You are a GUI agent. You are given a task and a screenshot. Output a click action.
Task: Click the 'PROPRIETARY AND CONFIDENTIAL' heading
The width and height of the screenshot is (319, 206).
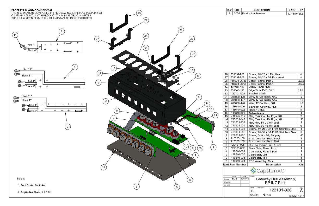pyautogui.click(x=32, y=10)
